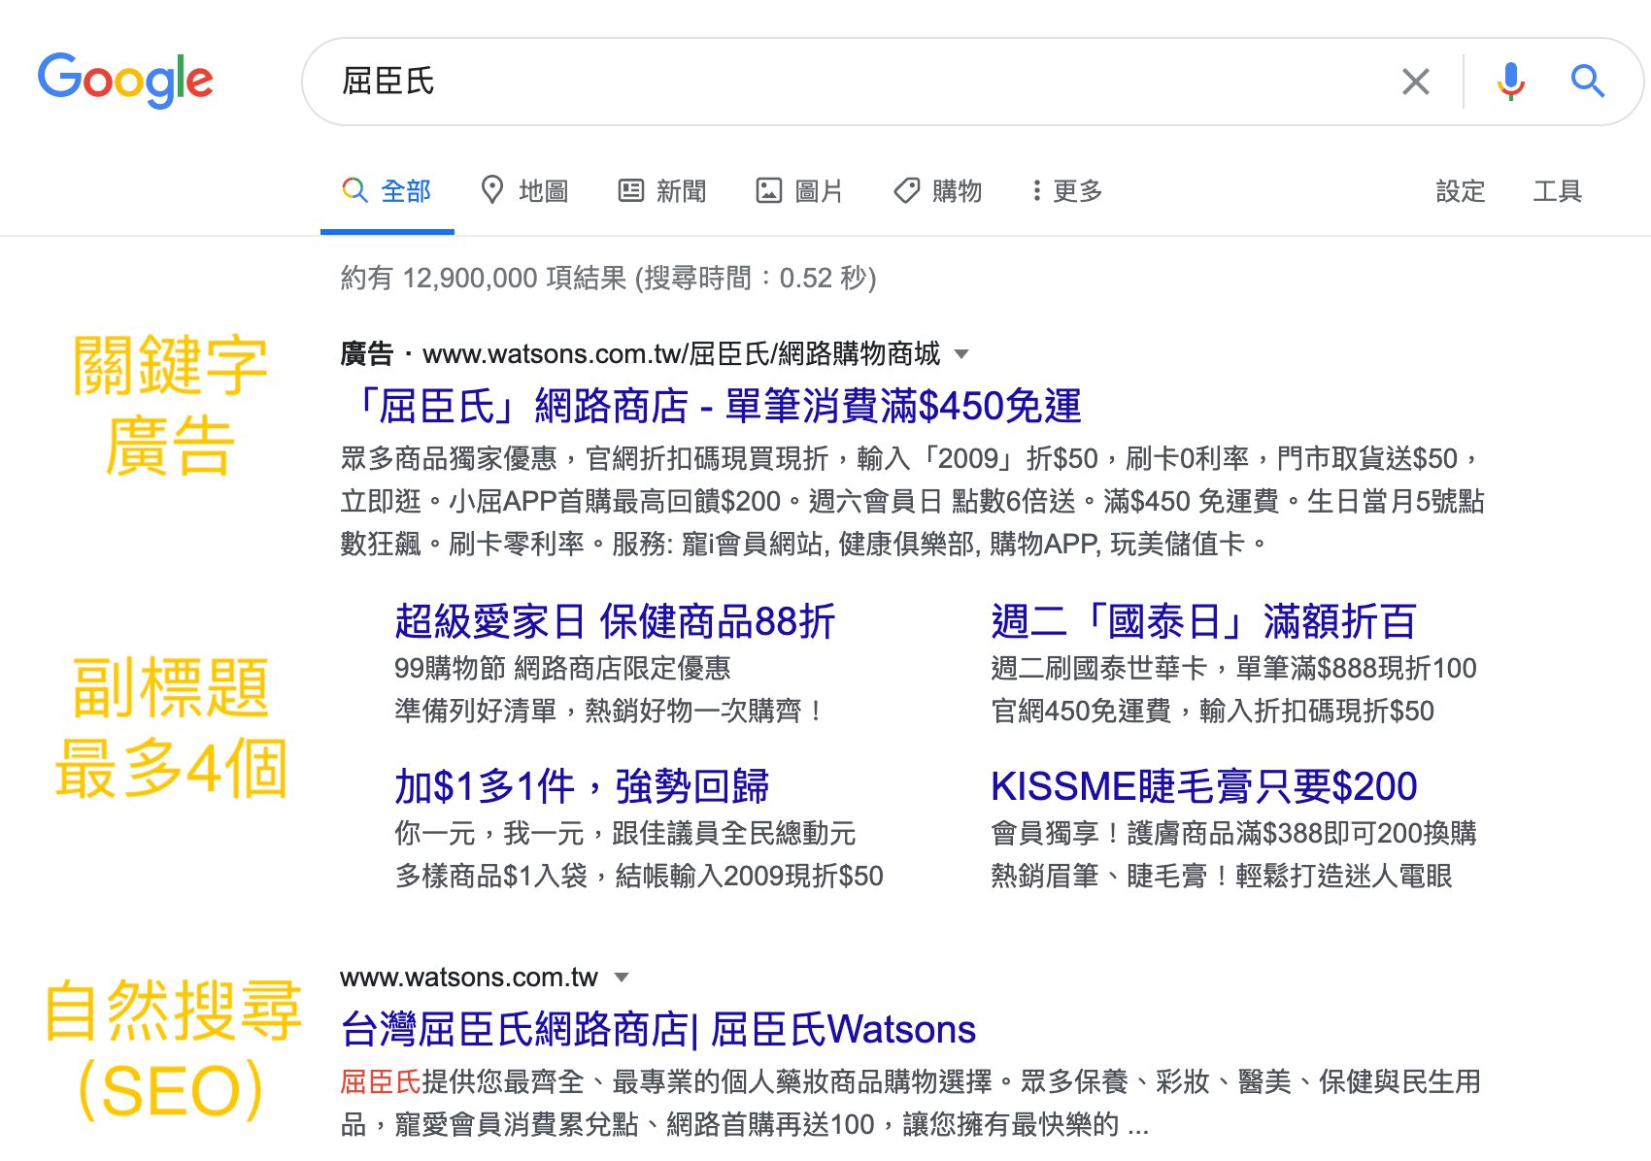Viewport: 1651px width, 1161px height.
Task: Open 設定 options
Action: (x=1461, y=191)
